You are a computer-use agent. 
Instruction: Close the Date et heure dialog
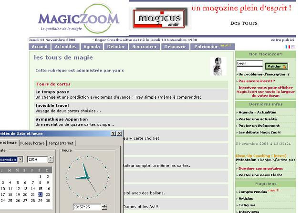pos(120,134)
